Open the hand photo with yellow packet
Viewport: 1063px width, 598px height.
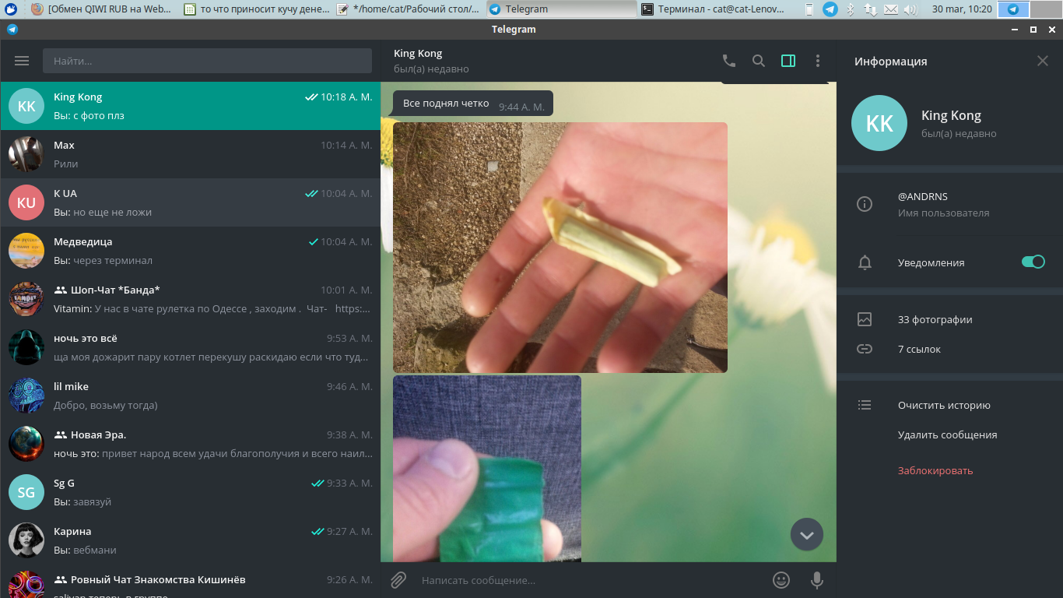coord(560,247)
